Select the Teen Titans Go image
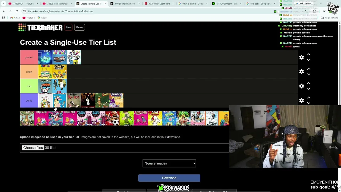 74,57
